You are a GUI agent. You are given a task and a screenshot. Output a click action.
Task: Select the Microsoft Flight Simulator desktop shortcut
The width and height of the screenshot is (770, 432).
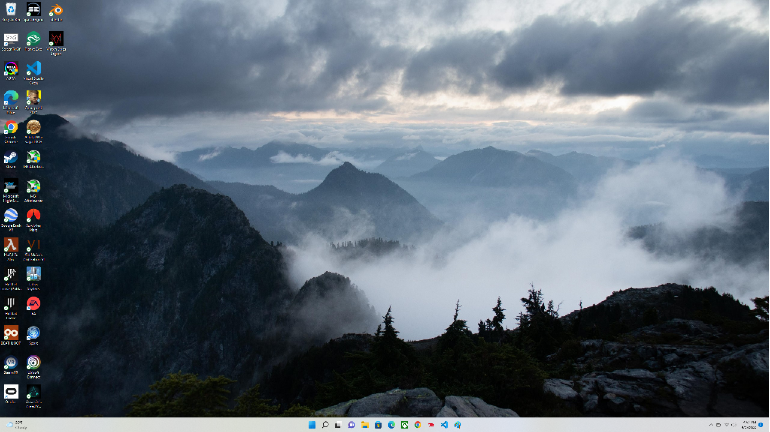(x=11, y=191)
